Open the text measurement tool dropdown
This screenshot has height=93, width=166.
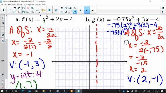32,12
